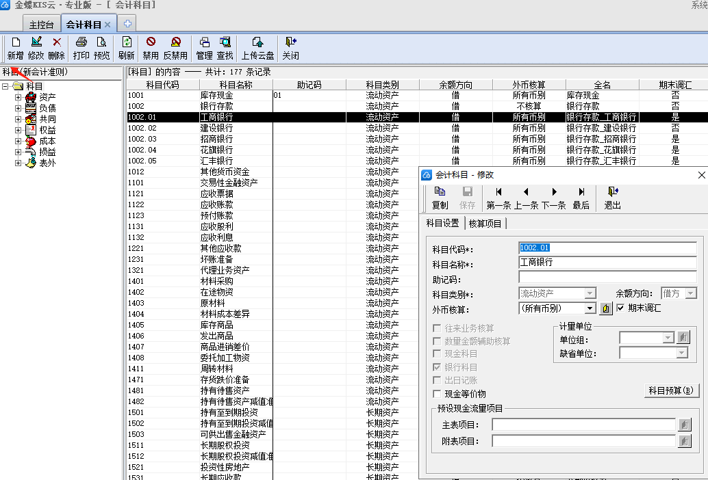708x480 pixels.
Task: Open 预览 print preview icon
Action: coord(101,49)
